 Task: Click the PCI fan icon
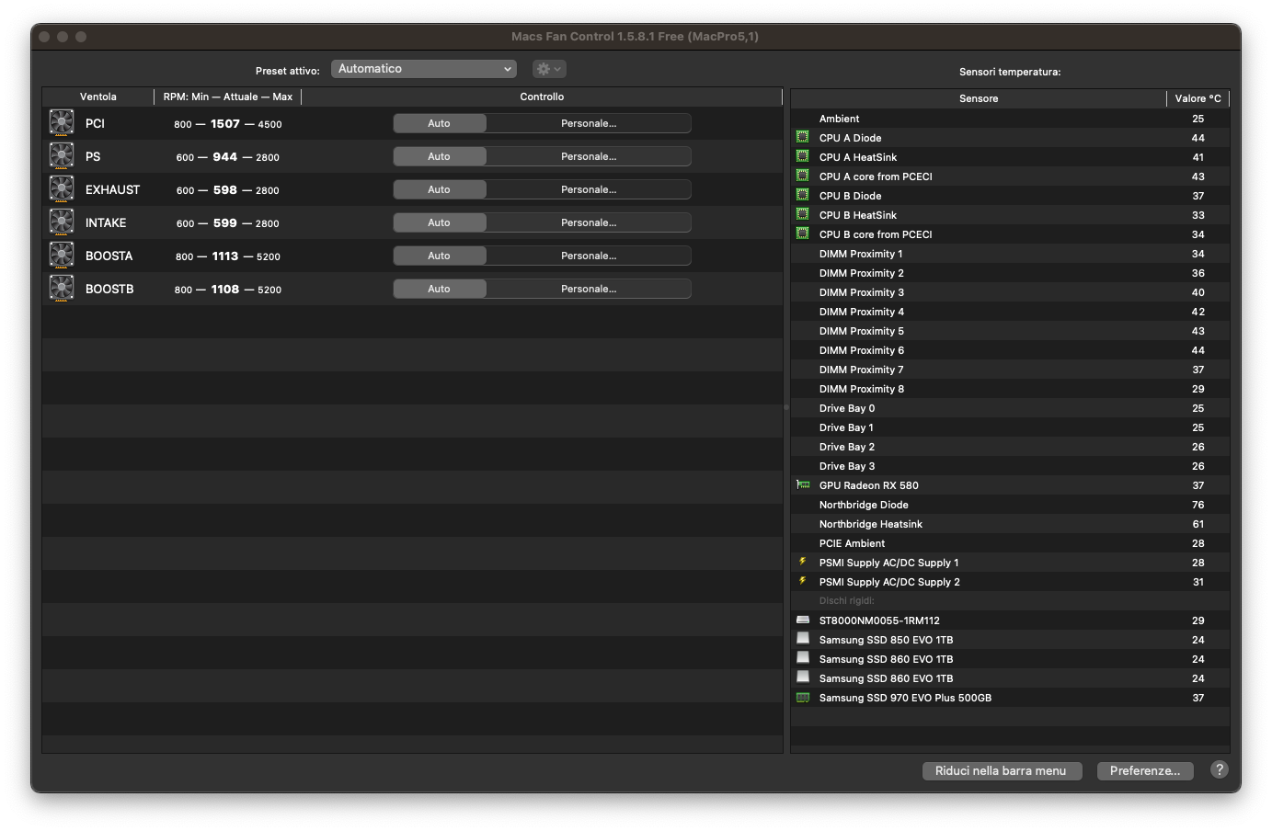pyautogui.click(x=62, y=122)
